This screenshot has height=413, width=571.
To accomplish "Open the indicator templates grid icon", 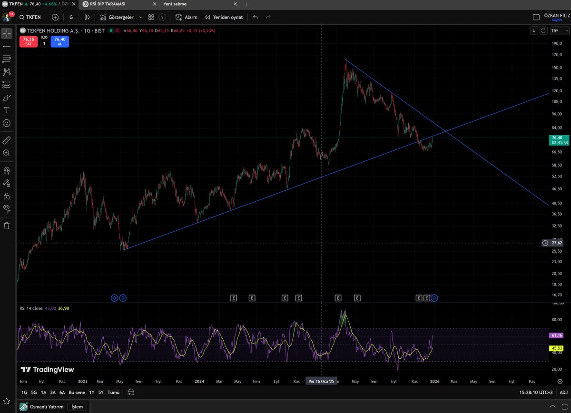I will tap(151, 17).
